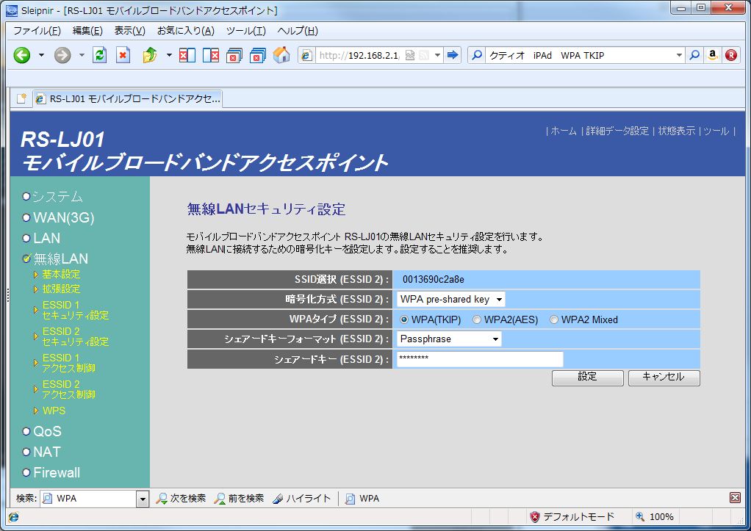
Task: Click the ツール link in page header
Action: point(716,131)
